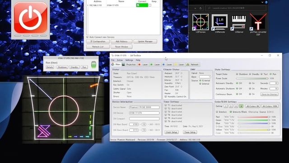
Task: Select Test as target state
Action: (x=261, y=74)
